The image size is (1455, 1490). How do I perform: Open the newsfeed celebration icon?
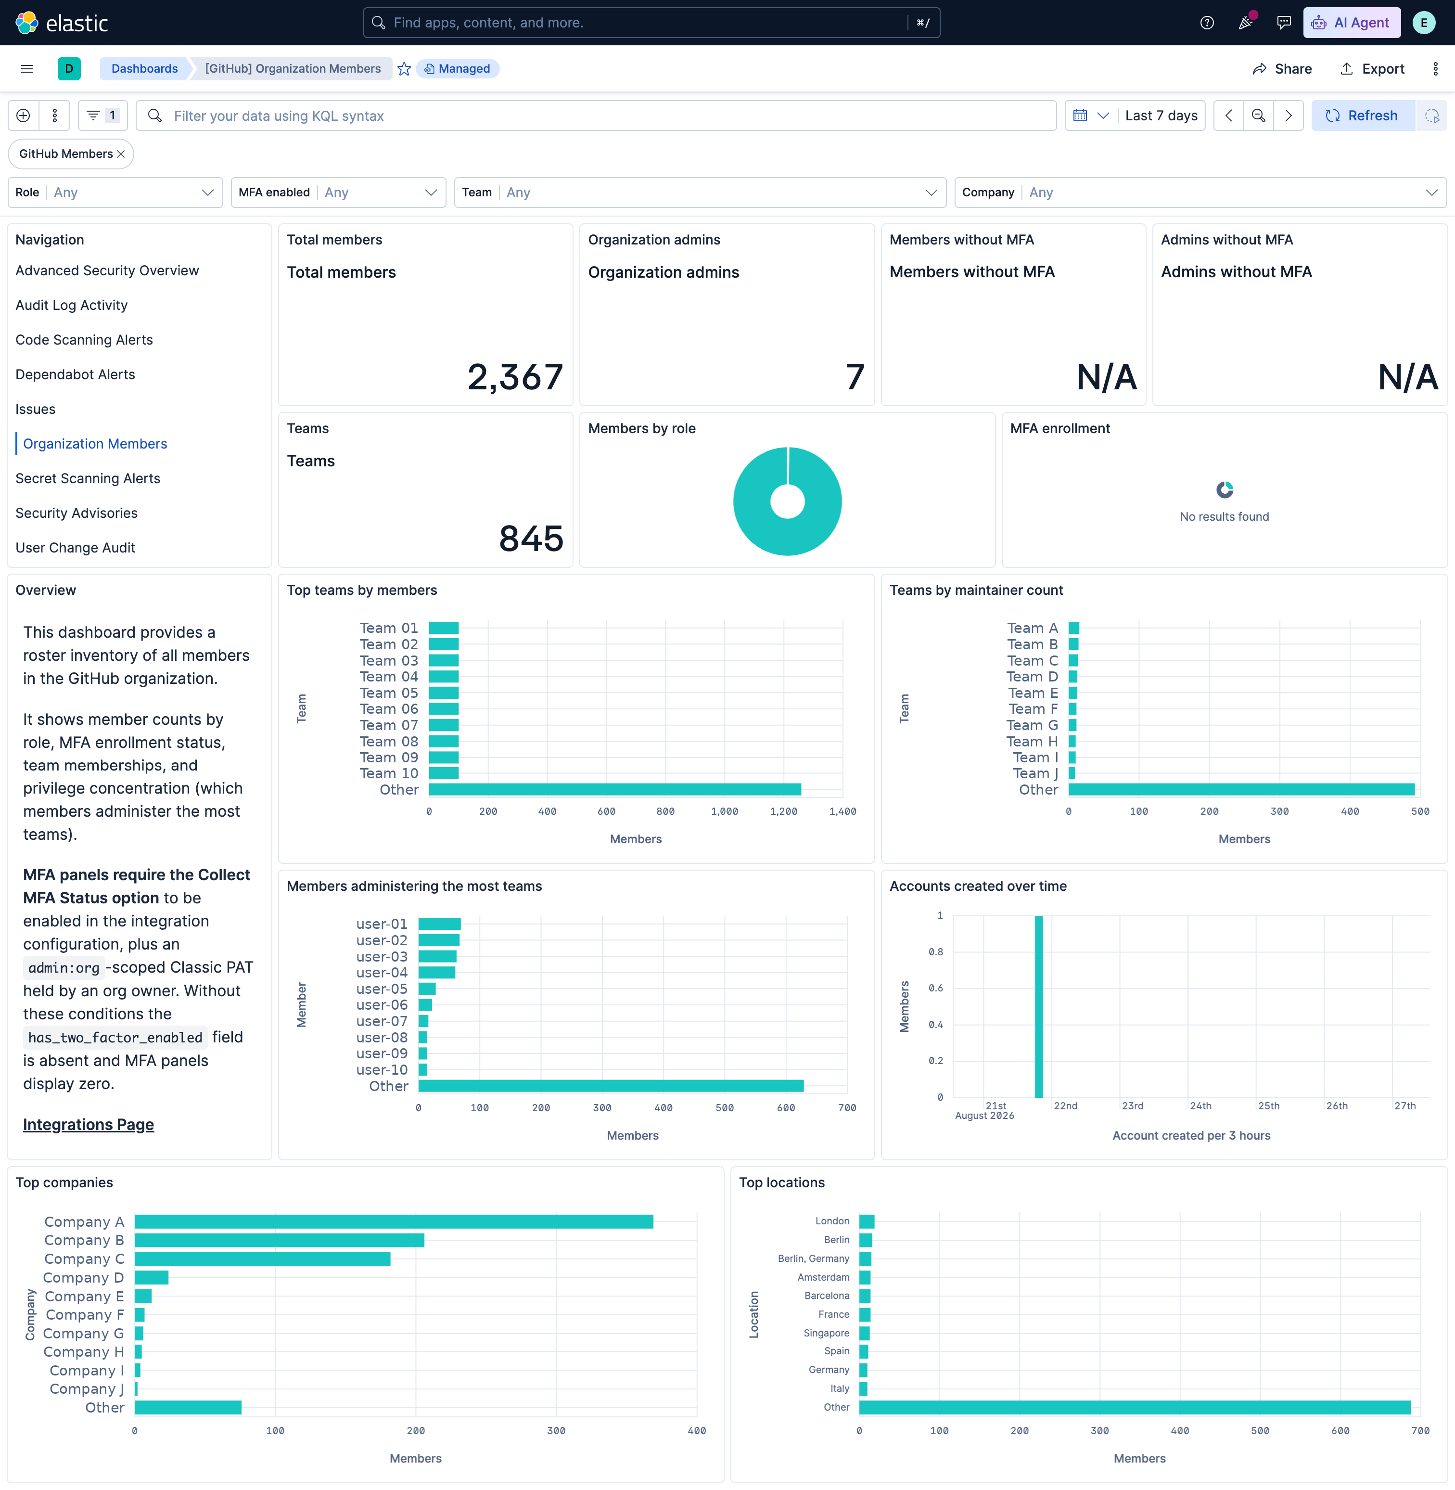(1246, 23)
